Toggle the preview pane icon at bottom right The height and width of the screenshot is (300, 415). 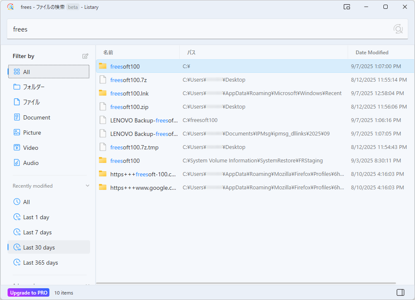[x=400, y=292]
